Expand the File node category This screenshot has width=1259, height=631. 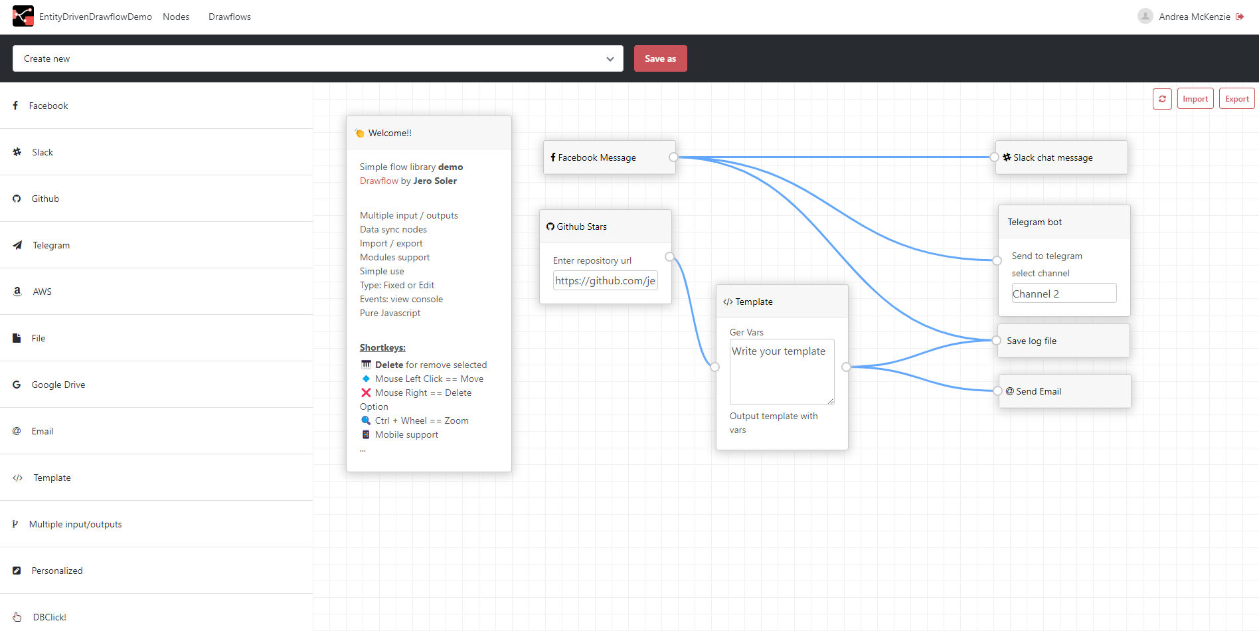point(39,337)
